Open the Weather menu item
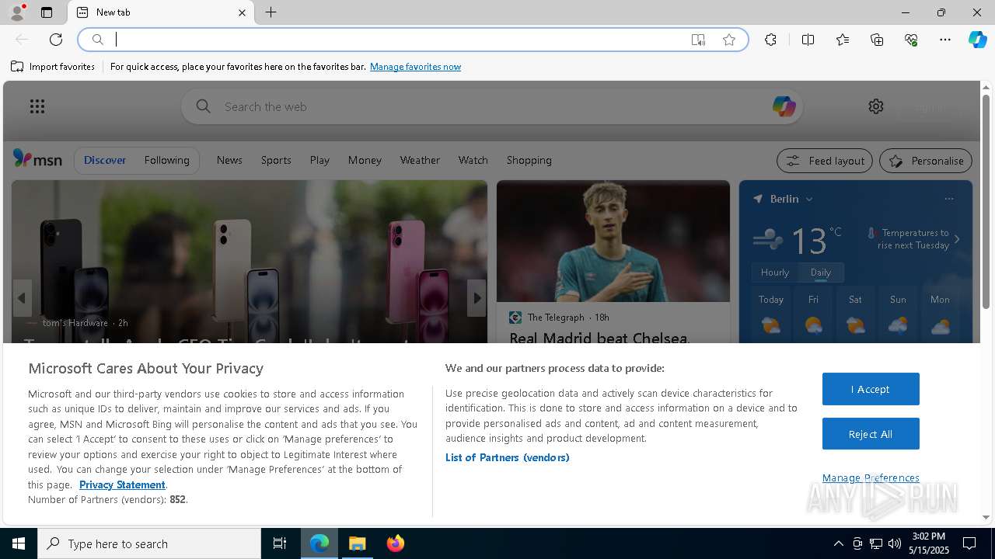The height and width of the screenshot is (559, 995). click(x=420, y=160)
